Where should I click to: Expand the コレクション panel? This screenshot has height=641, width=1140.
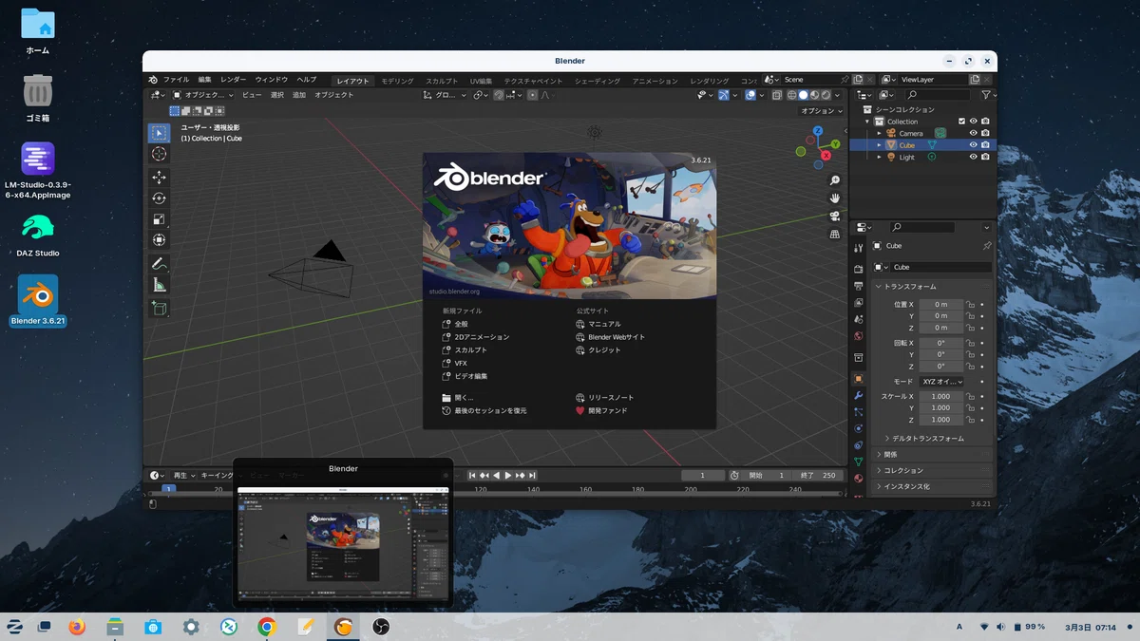931,470
